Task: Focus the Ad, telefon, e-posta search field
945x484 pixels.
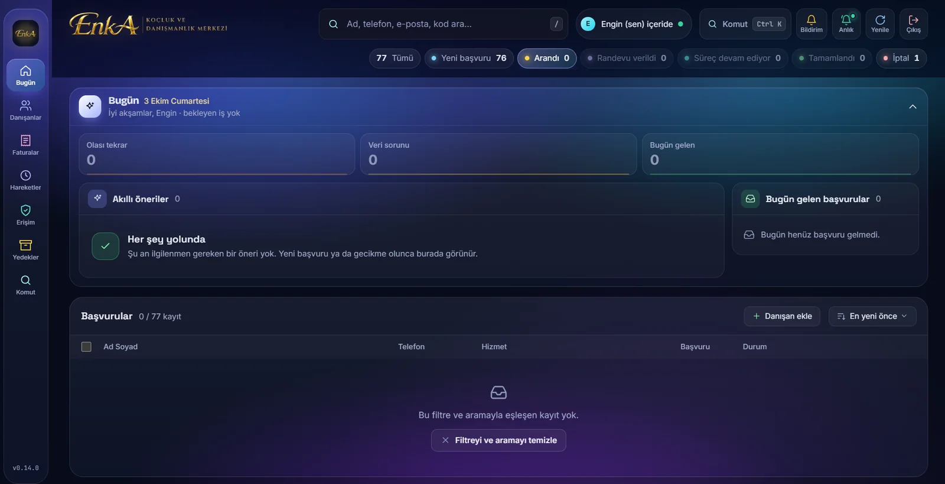Action: 444,24
